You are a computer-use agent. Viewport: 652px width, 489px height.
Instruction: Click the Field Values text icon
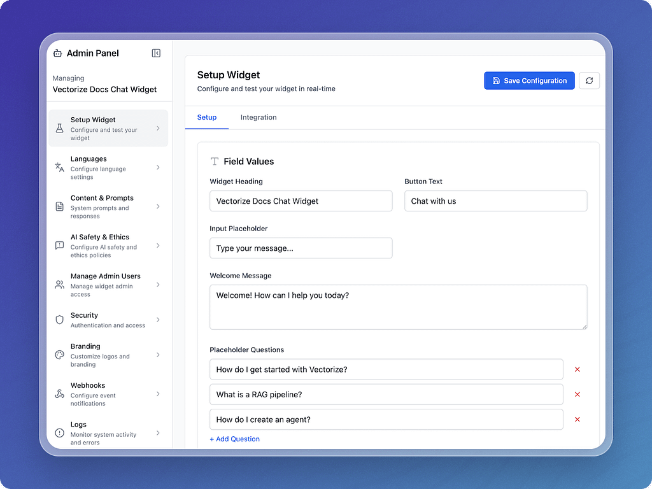pyautogui.click(x=215, y=161)
